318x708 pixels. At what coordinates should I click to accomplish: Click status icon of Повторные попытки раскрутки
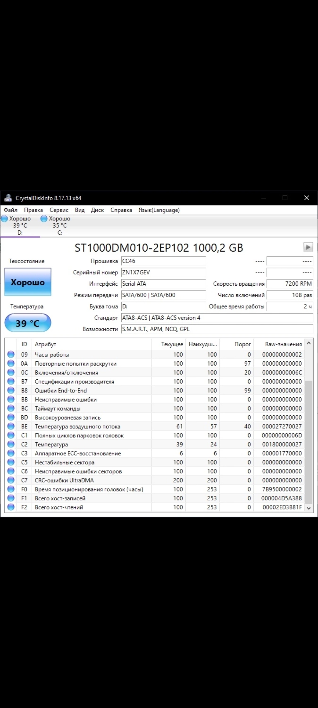[x=11, y=363]
